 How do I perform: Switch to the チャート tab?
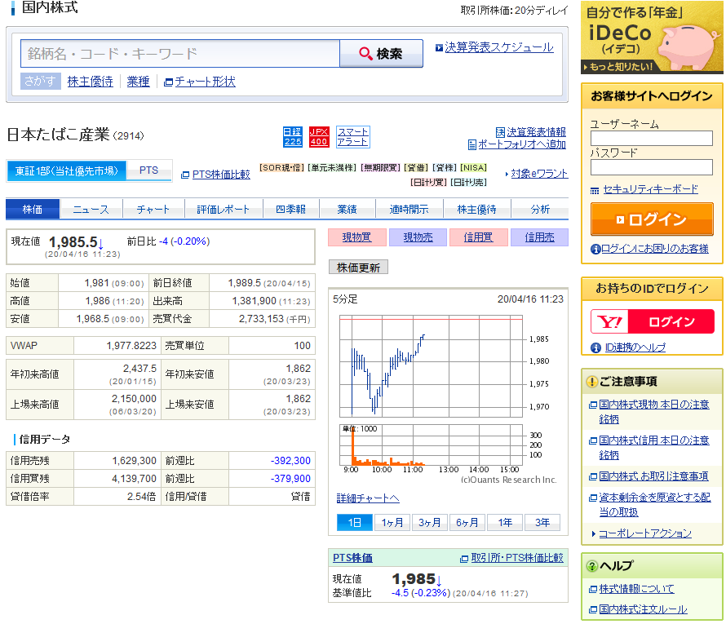coord(153,210)
